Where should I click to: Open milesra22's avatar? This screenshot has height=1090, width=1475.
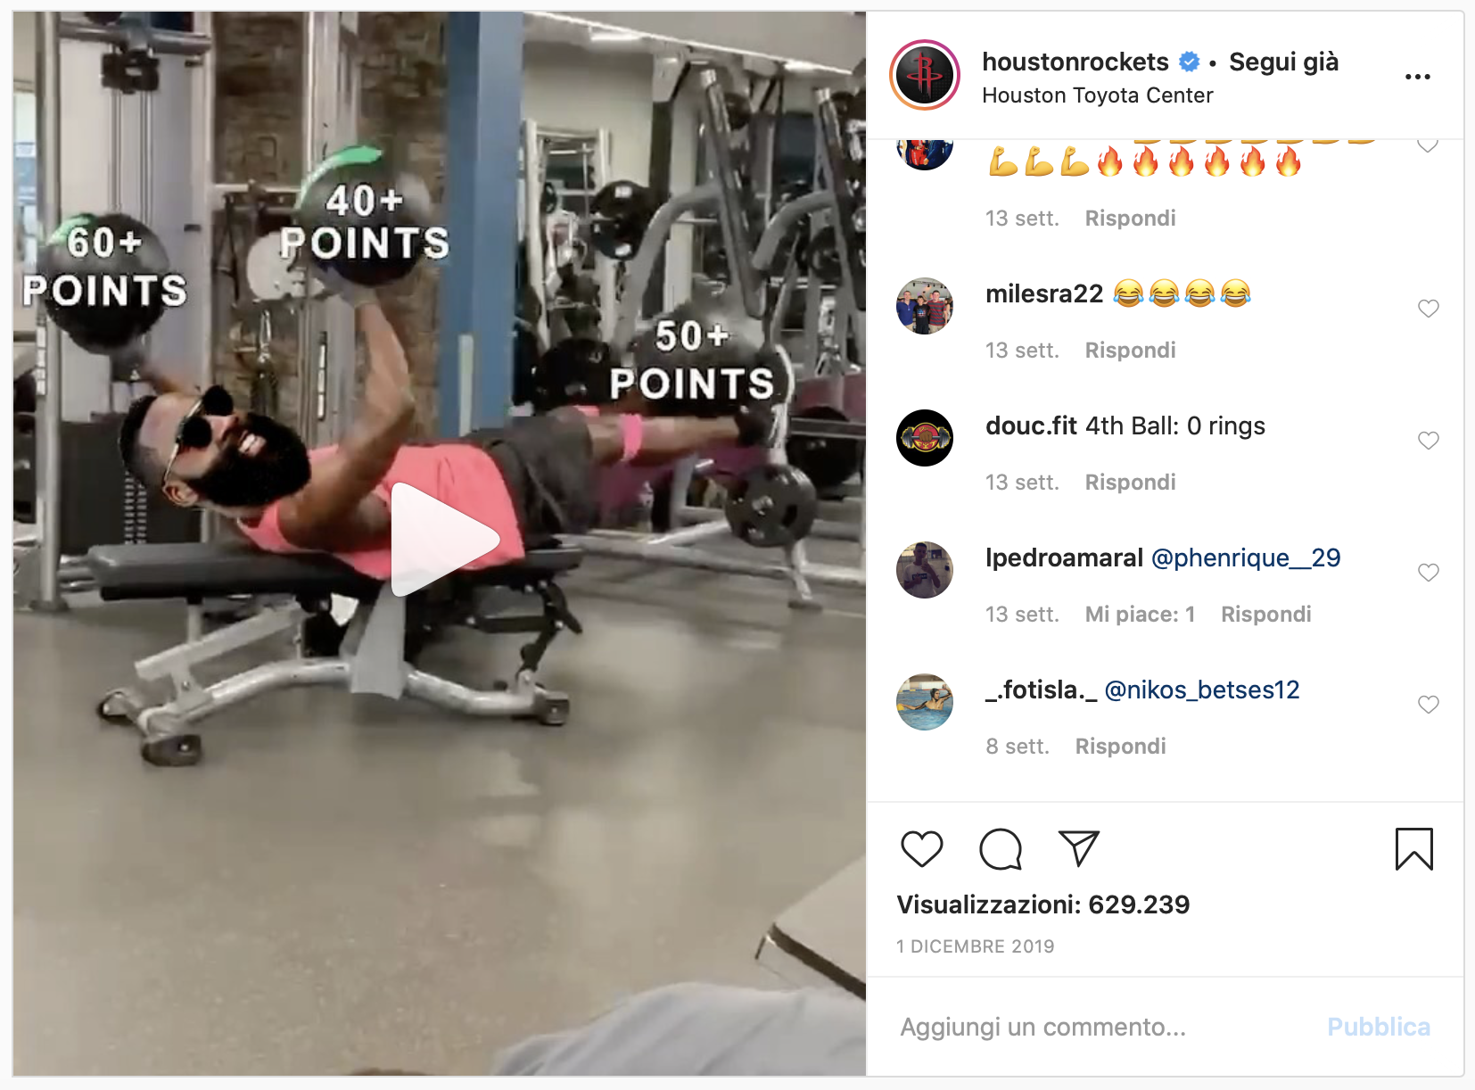point(925,306)
